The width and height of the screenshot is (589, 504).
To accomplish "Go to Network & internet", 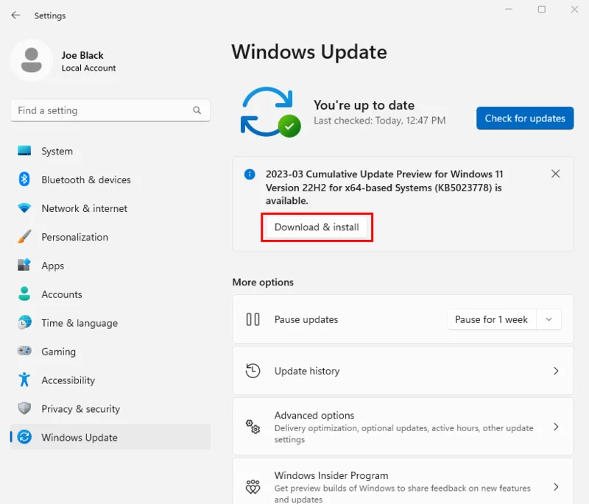I will click(x=110, y=208).
